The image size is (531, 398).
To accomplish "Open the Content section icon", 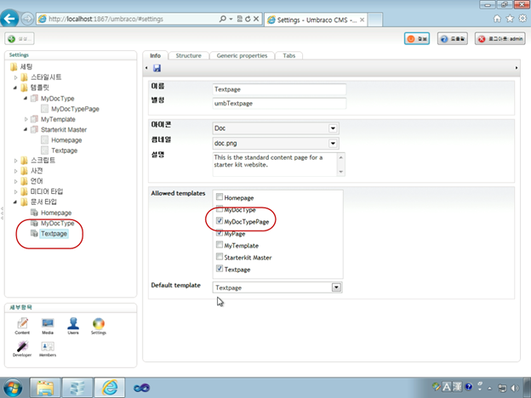I will 22,326.
